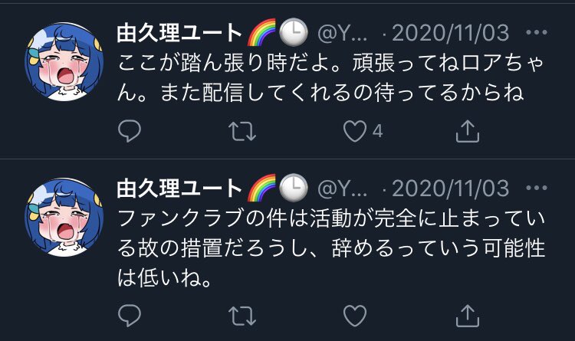575x341 pixels.
Task: Open avatar of the first tweet
Action: (x=64, y=61)
